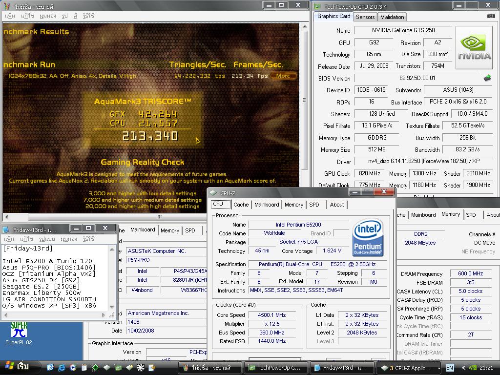
Task: Click the CPU-Z title bar icon
Action: (x=213, y=193)
